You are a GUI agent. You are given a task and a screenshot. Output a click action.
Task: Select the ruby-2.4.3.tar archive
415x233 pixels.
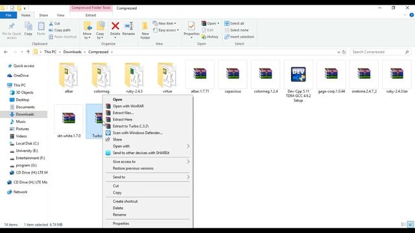tap(397, 76)
